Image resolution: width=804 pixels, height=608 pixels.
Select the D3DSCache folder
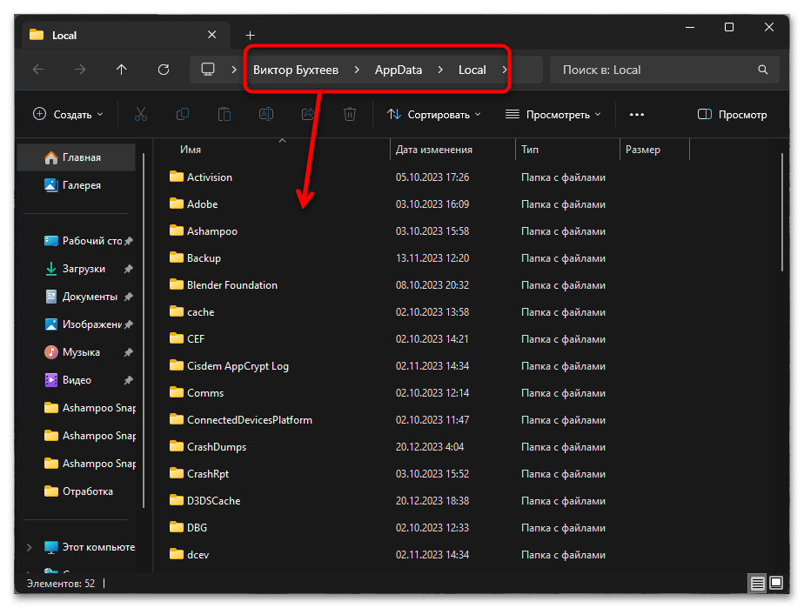pos(204,501)
